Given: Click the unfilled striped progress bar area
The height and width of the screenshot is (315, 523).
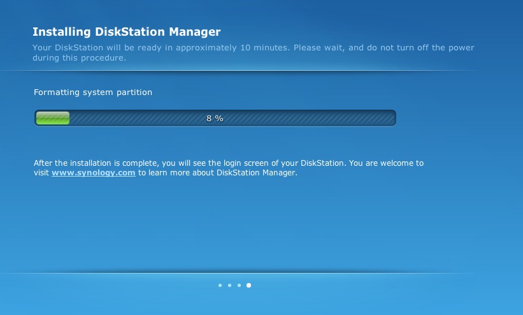Looking at the screenshot, I should 232,118.
